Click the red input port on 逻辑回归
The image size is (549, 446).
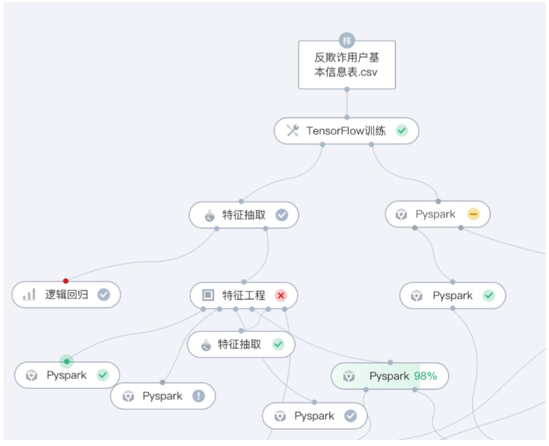pos(66,281)
